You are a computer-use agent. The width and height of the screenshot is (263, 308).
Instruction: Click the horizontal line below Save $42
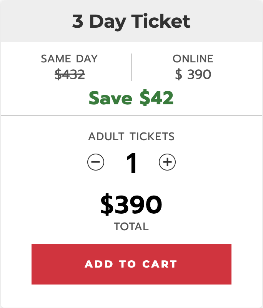click(x=131, y=115)
